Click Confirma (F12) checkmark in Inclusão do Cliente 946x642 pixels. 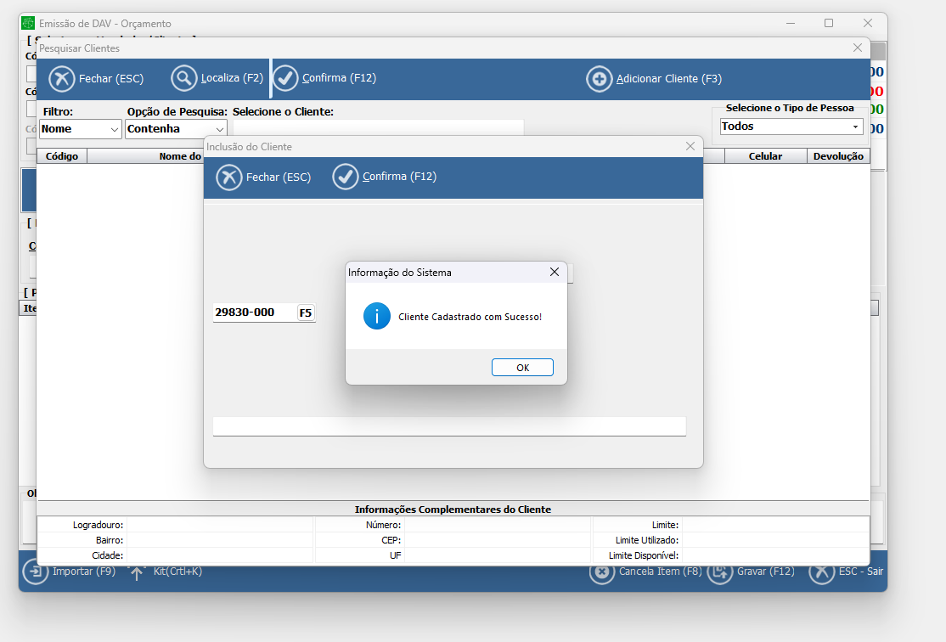(346, 177)
